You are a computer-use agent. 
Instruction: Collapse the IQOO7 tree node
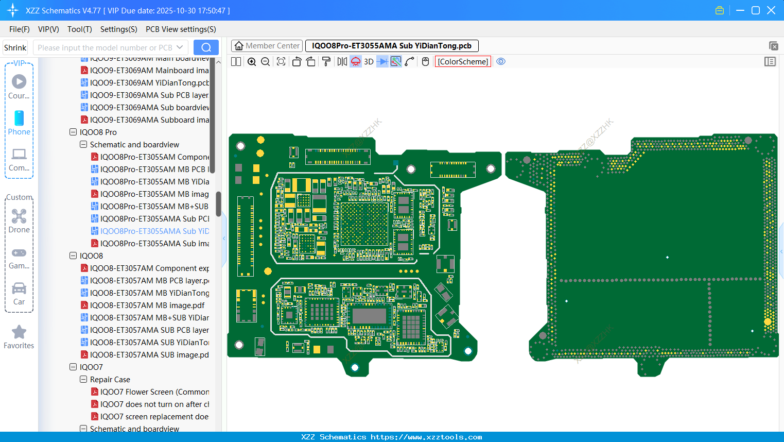click(73, 367)
